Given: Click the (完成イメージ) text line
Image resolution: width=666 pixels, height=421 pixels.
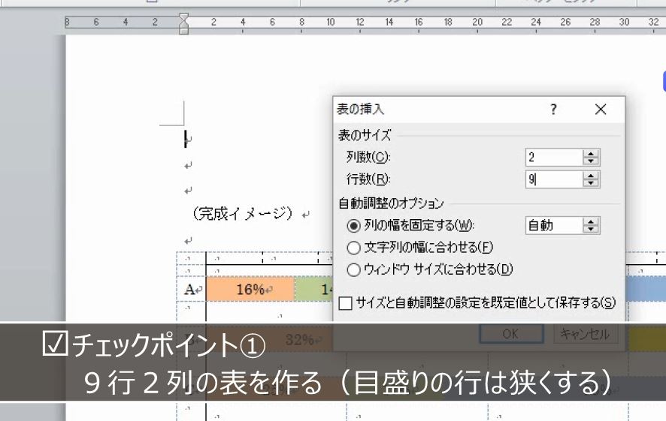Looking at the screenshot, I should [x=243, y=213].
